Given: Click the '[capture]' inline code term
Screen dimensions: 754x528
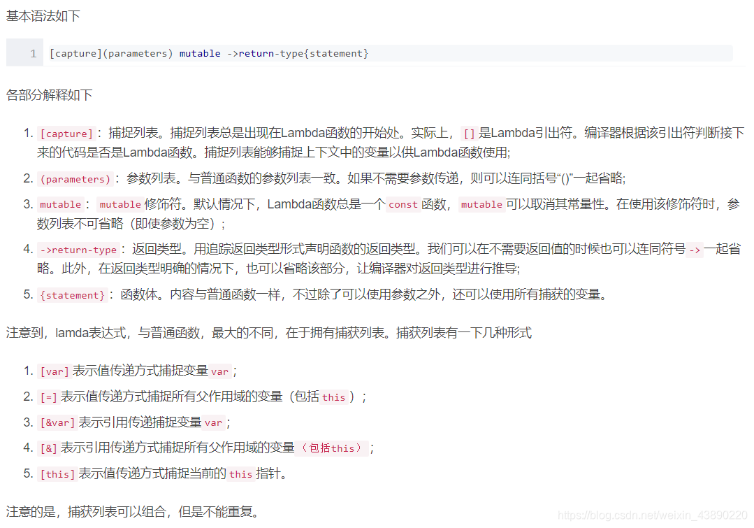Looking at the screenshot, I should click(66, 134).
